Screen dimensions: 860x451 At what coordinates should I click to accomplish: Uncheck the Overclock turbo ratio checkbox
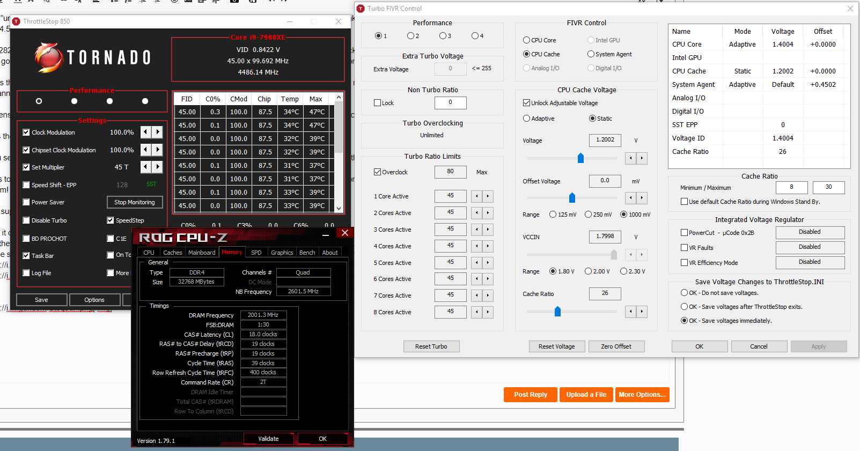coord(377,172)
